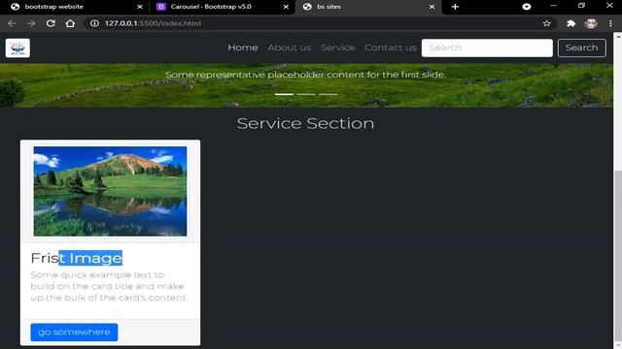Open Service navbar link
Screen dimensions: 622x349
click(x=337, y=48)
